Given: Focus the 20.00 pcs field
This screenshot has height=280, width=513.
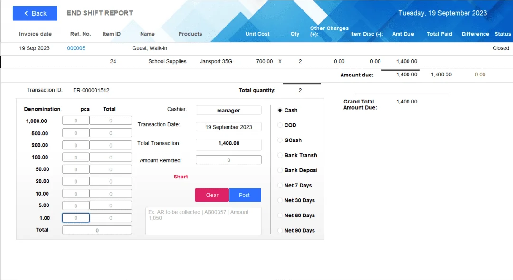Looking at the screenshot, I should [x=76, y=181].
